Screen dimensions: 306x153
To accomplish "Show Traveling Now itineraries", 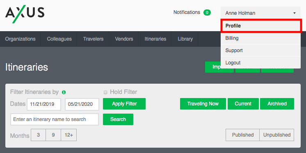I will tap(203, 104).
